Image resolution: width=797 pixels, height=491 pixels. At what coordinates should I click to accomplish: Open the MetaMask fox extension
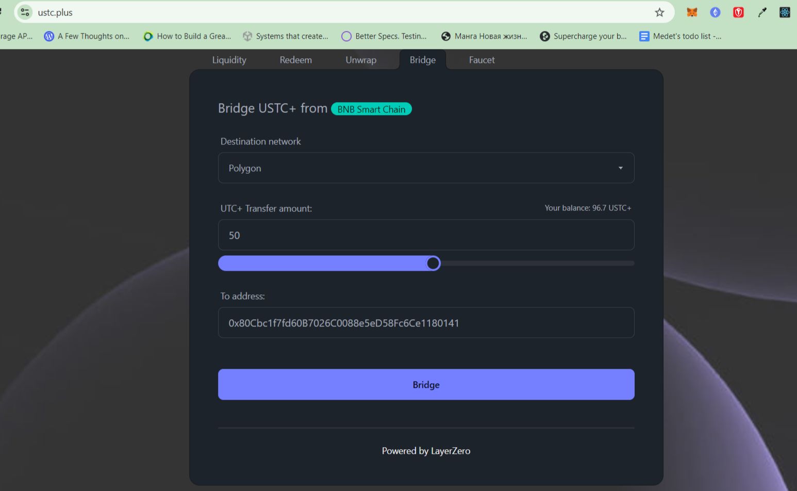pyautogui.click(x=692, y=12)
